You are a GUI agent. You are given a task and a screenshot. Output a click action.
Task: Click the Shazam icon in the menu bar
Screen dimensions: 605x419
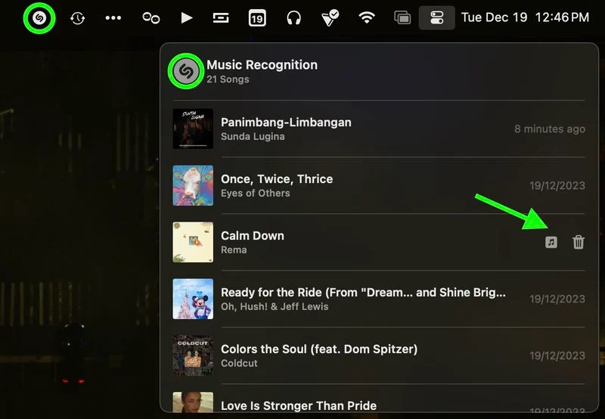tap(39, 17)
